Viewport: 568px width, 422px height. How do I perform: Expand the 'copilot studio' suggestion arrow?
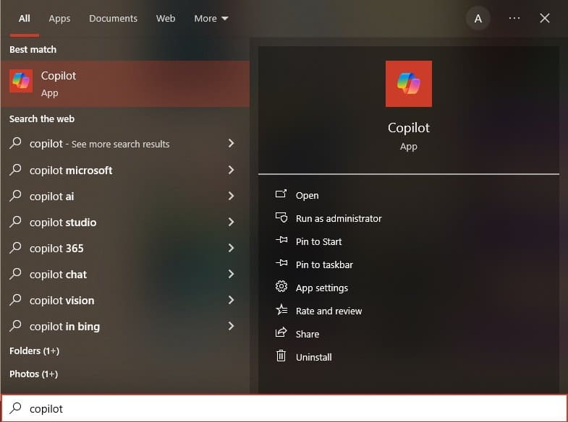[x=231, y=223]
